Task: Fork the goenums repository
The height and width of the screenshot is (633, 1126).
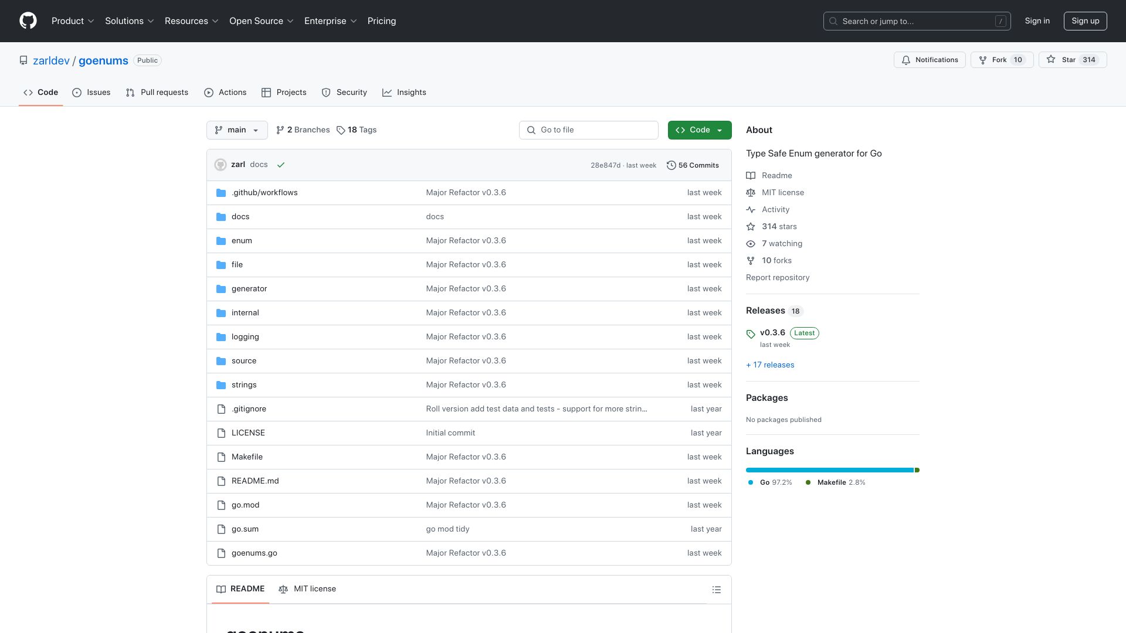Action: click(1002, 60)
